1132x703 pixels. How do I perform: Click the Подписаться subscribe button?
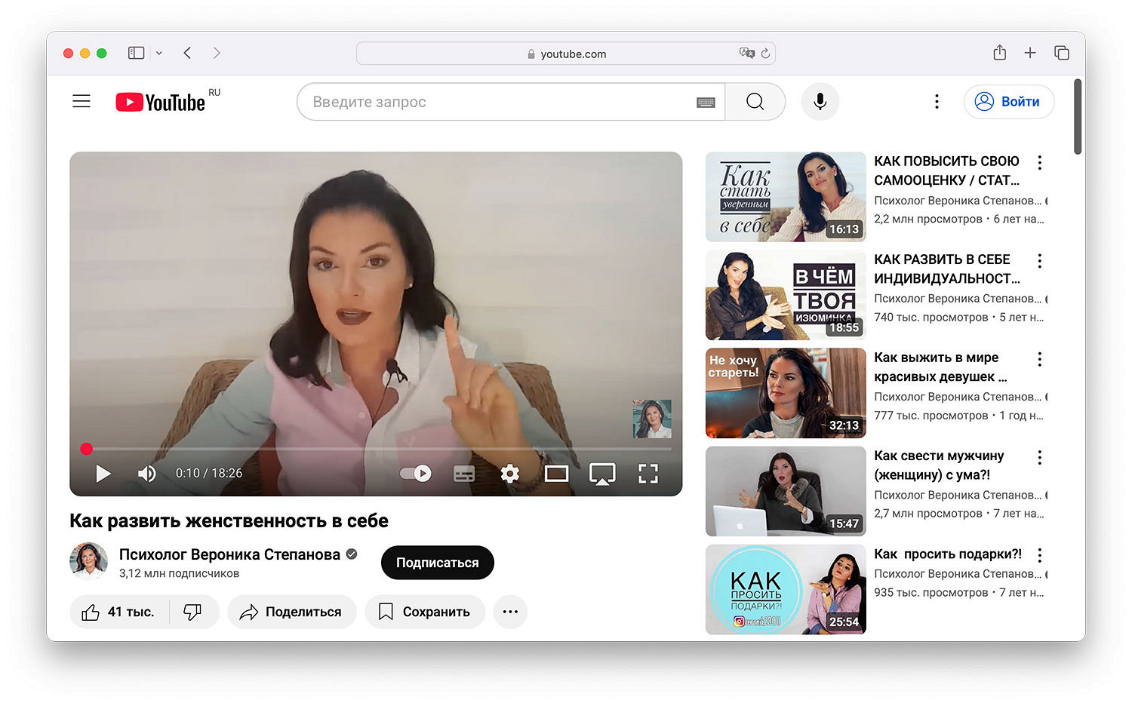437,563
